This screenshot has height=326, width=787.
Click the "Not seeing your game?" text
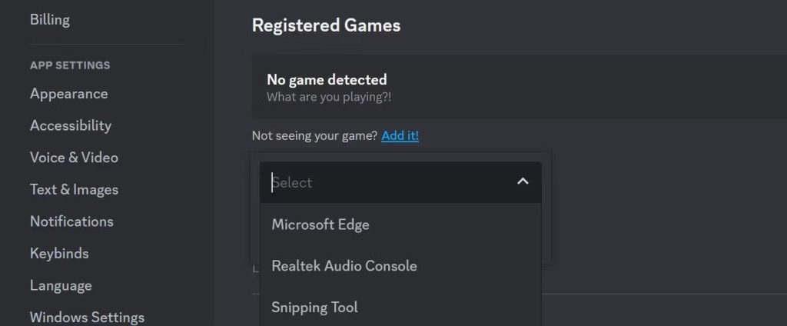pyautogui.click(x=314, y=135)
